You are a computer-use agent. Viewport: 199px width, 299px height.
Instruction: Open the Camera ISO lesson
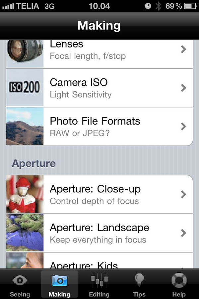point(99,88)
